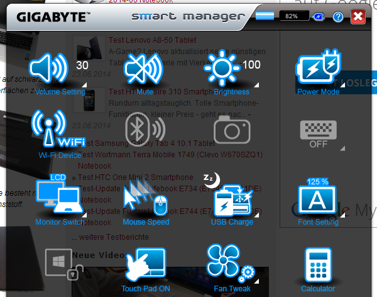Image resolution: width=377 pixels, height=297 pixels.
Task: Toggle the Wi-Fi Device antenna icon
Action: (x=58, y=128)
